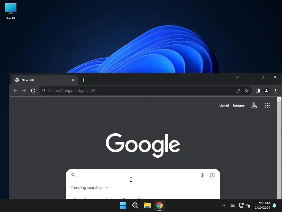The image size is (282, 212).
Task: Open Images link
Action: point(239,105)
